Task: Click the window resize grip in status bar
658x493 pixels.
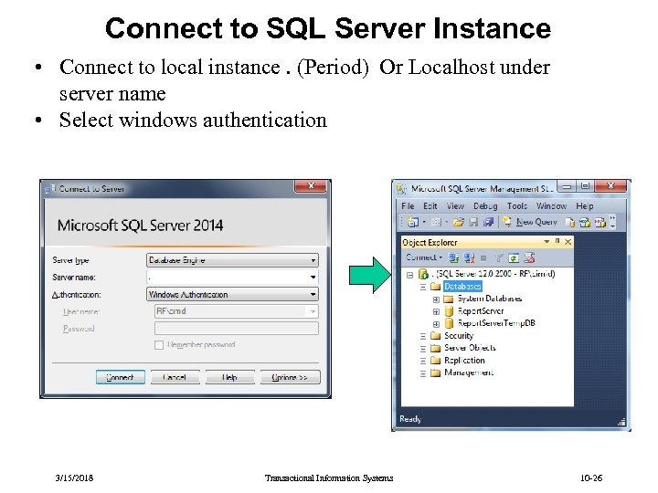Action: [621, 422]
